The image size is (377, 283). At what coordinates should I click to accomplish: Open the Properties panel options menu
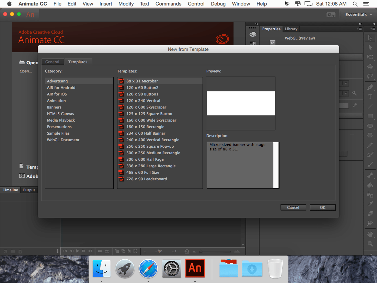359,29
